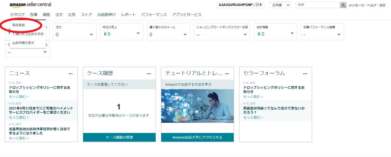This screenshot has height=157, width=391.
Task: Click the tutorial video thumbnail image
Action: 197,106
